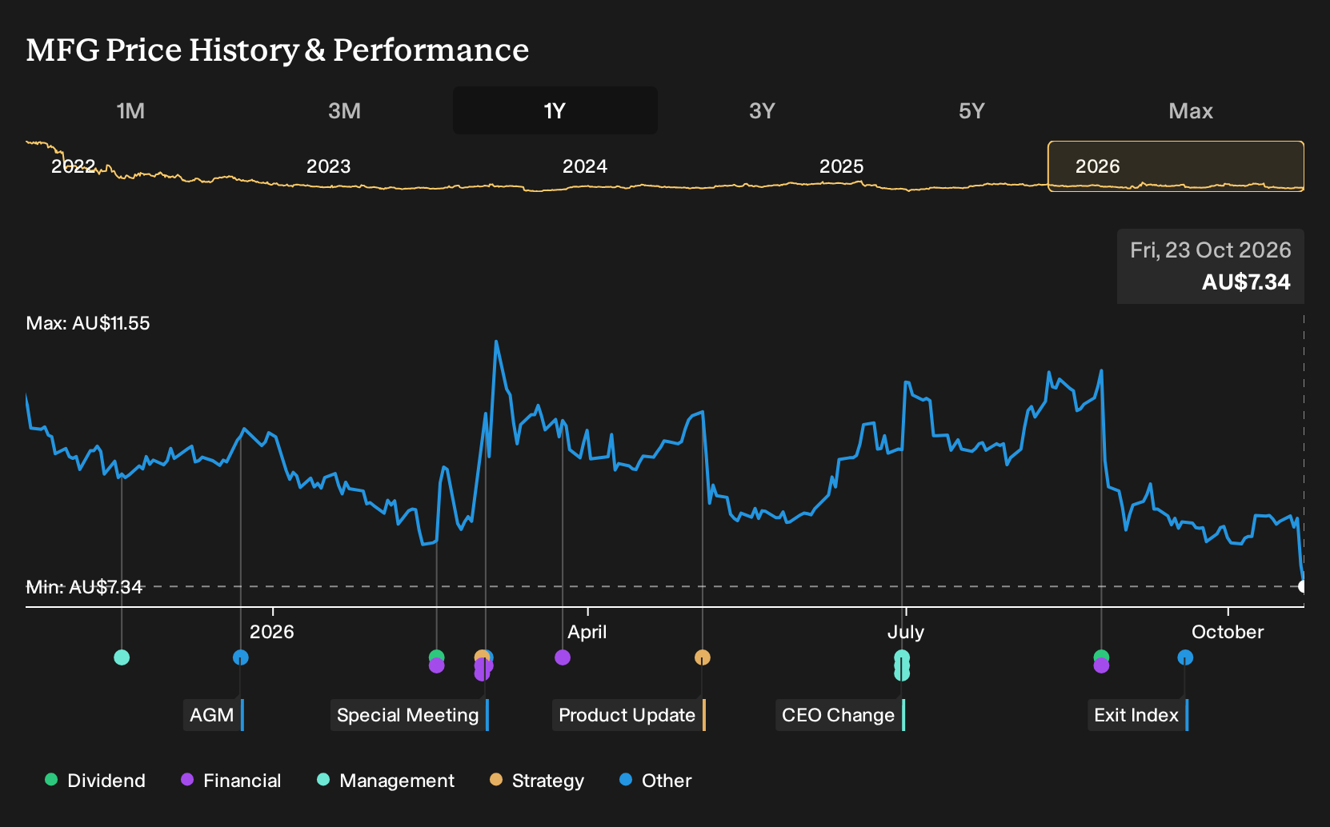Click the purple Financial marker near April
The height and width of the screenshot is (827, 1330).
563,657
